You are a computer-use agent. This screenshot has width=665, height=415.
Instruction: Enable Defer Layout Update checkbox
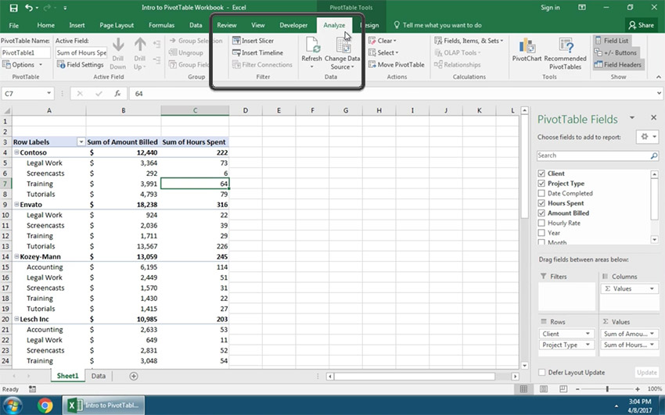[x=541, y=373]
